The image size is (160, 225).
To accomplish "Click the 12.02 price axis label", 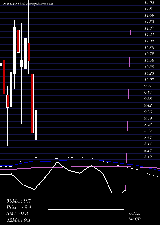I will [149, 3].
